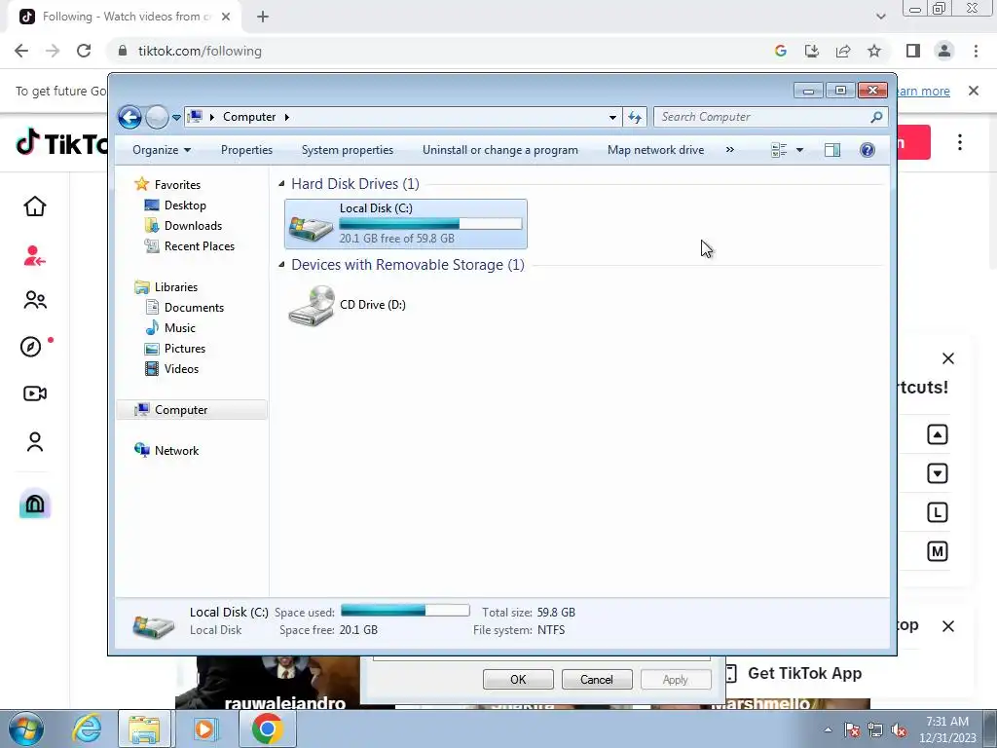
Task: Bookmark this tab with the star icon
Action: [874, 51]
